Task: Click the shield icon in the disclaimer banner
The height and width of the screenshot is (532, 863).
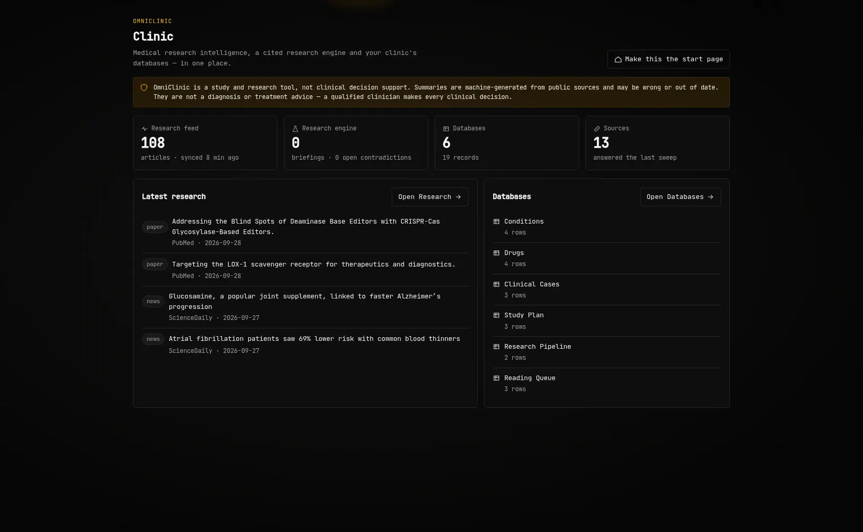Action: tap(144, 87)
